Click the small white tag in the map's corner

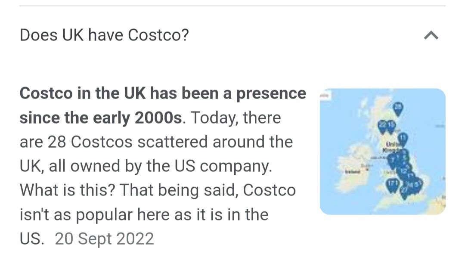[325, 96]
